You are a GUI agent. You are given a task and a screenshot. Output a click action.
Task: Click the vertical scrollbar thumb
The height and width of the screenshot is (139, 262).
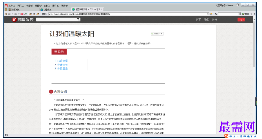pyautogui.click(x=254, y=44)
